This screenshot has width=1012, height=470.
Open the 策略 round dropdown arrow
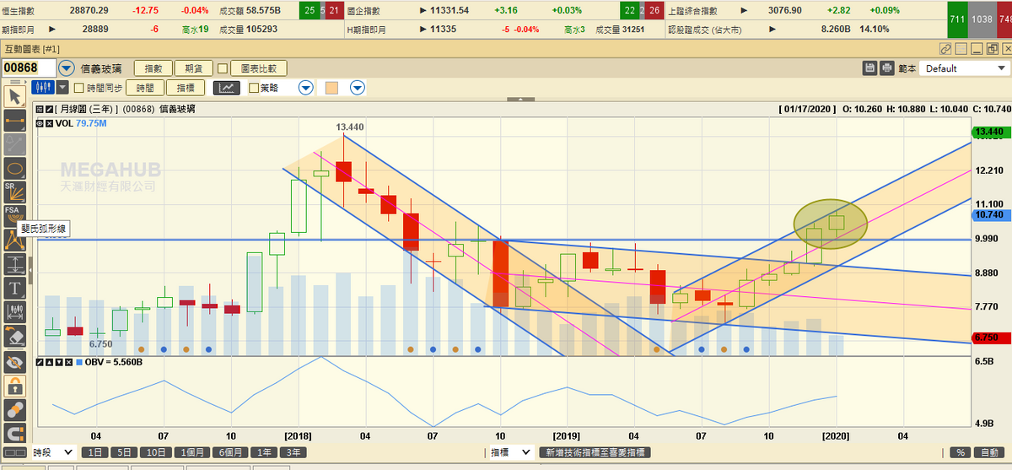(305, 87)
